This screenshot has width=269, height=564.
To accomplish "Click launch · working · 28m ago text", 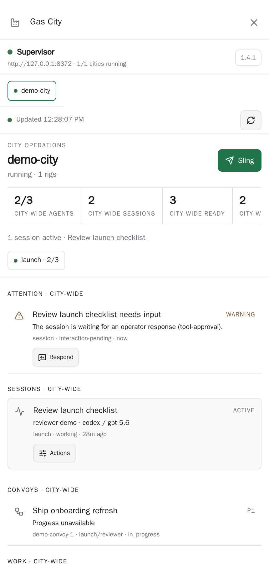I will (70, 434).
